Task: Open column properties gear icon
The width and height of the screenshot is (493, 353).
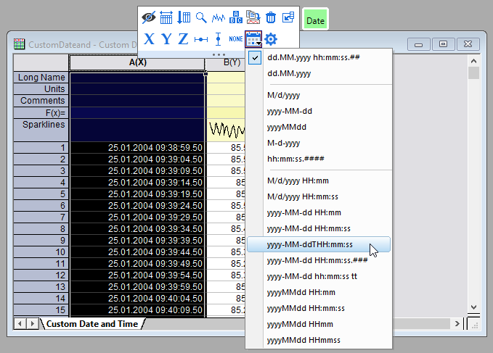Action: (x=271, y=38)
